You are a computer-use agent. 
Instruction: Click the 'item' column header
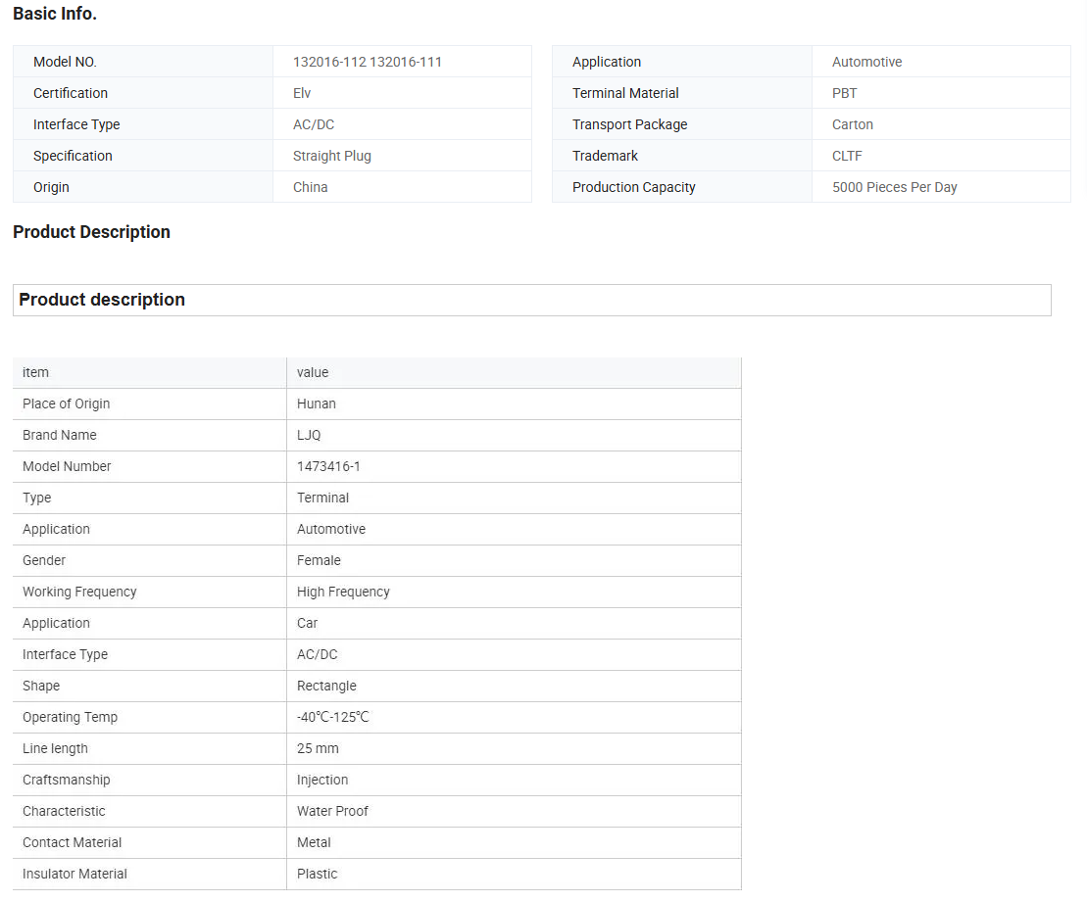point(35,372)
